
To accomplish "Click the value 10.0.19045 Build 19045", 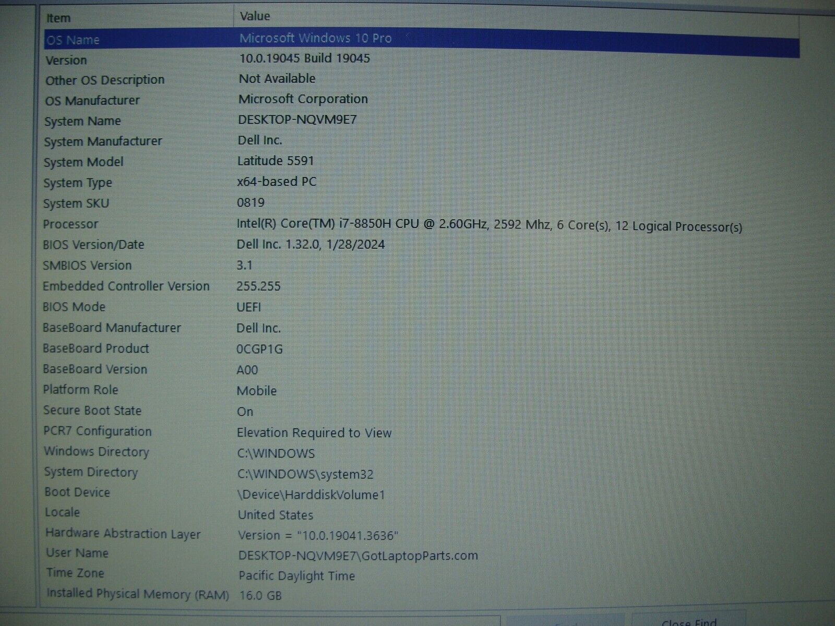I will coord(305,58).
